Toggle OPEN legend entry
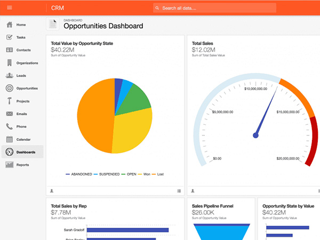320x240 pixels. pyautogui.click(x=129, y=174)
